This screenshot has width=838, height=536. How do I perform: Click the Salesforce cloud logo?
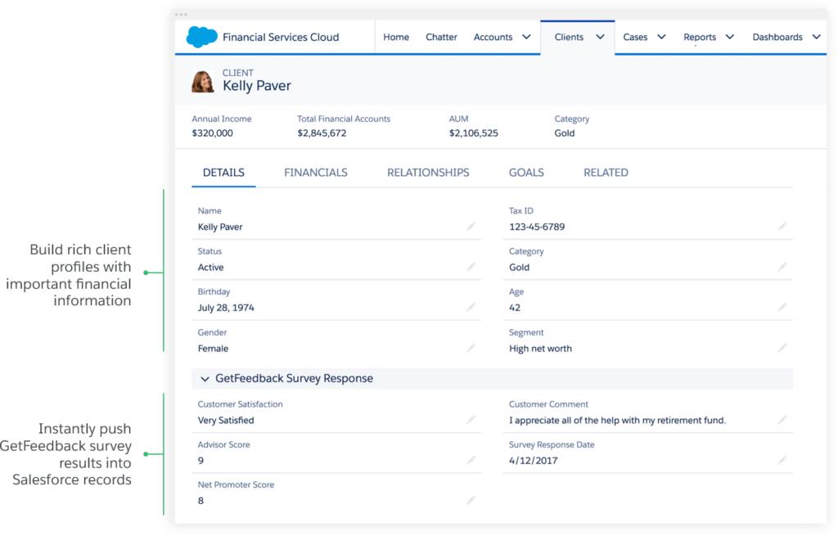pos(201,37)
